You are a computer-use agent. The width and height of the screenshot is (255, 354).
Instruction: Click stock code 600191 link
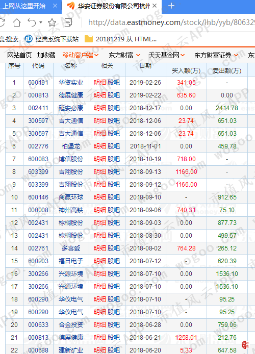click(x=38, y=83)
